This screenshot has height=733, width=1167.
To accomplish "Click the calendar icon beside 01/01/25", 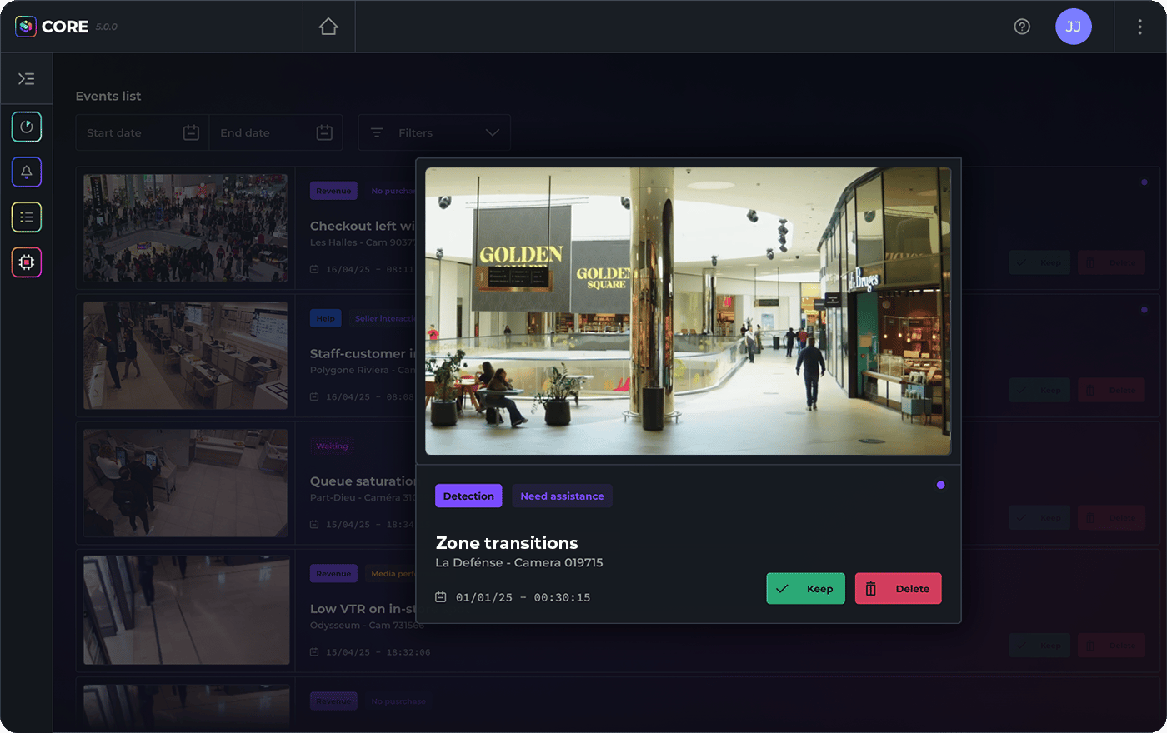I will click(441, 597).
